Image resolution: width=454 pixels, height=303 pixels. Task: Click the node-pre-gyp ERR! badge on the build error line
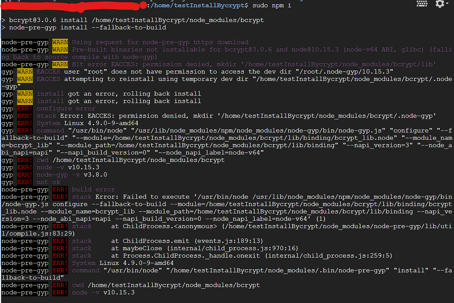tap(59, 189)
